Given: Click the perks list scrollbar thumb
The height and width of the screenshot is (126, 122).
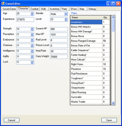Looking at the screenshot, I should pyautogui.click(x=113, y=25).
